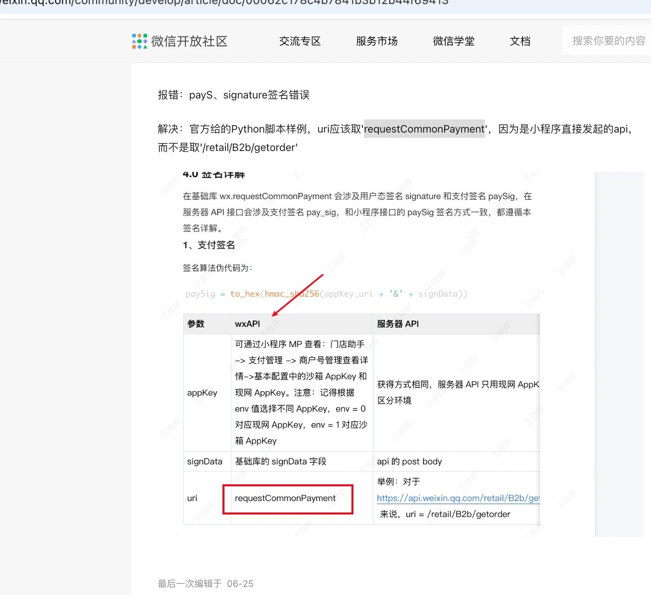Click the 签名算法伪代码为 text
Screen dimensions: 651x595
click(x=218, y=268)
